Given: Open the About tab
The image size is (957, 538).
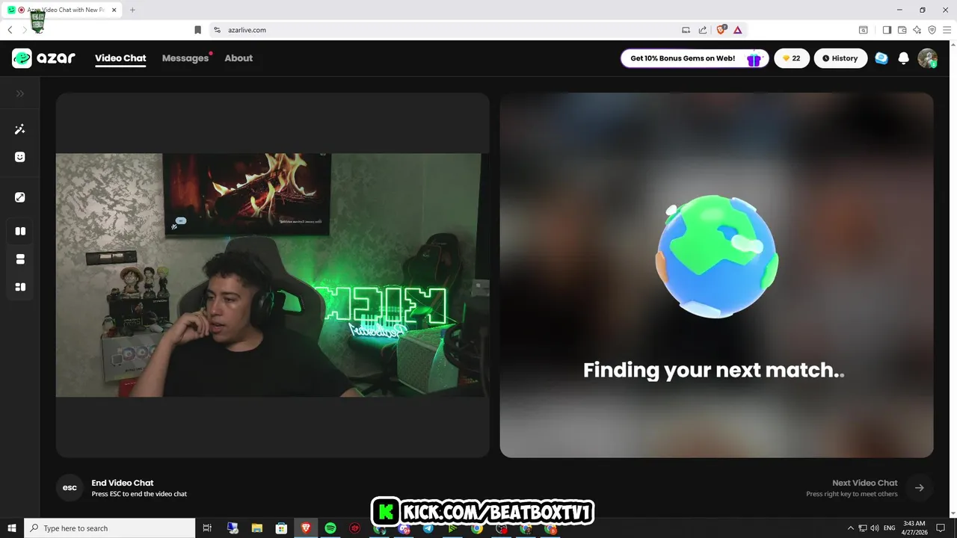Looking at the screenshot, I should [239, 58].
